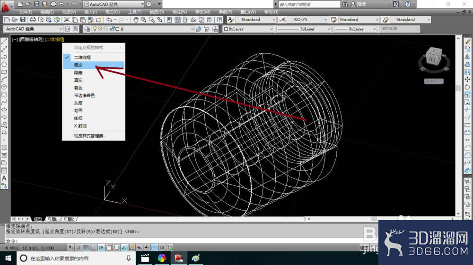473x265 pixels.
Task: Click the Erase tool icon
Action: [467, 41]
